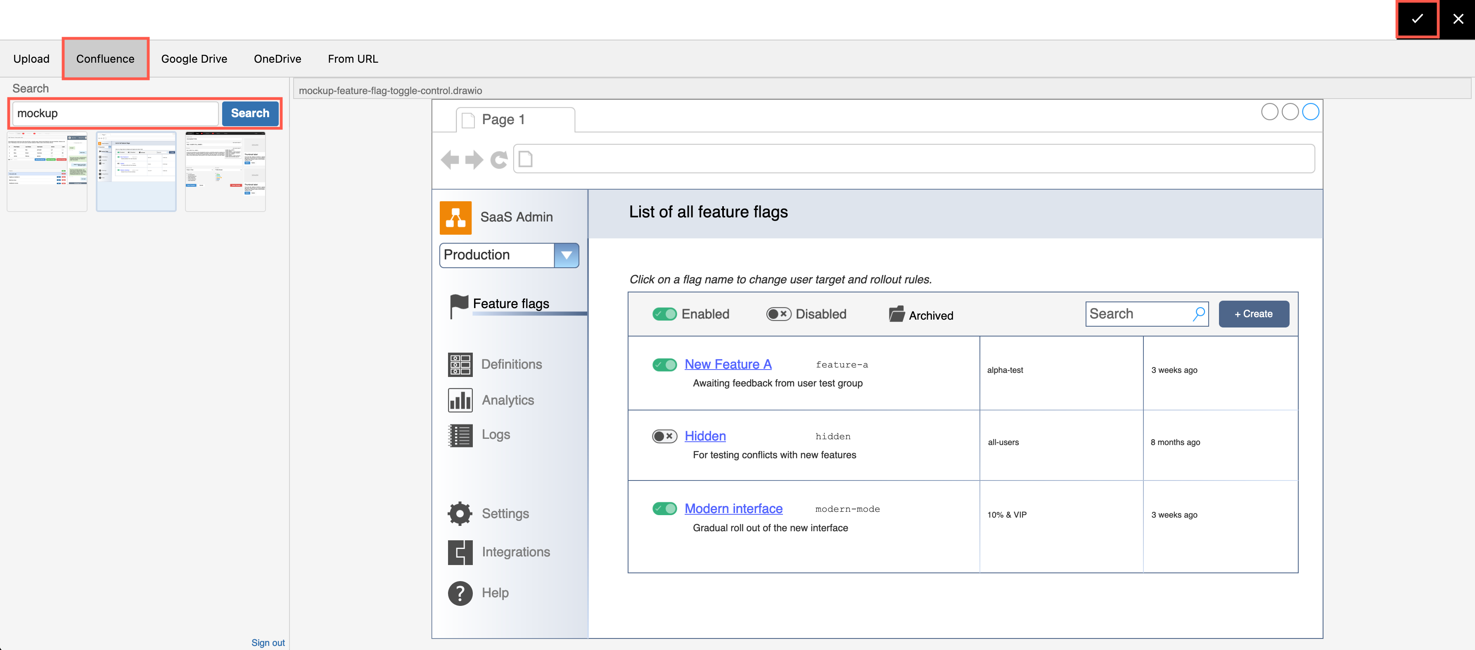Click the + Create button
Viewport: 1475px width, 650px height.
pyautogui.click(x=1253, y=314)
